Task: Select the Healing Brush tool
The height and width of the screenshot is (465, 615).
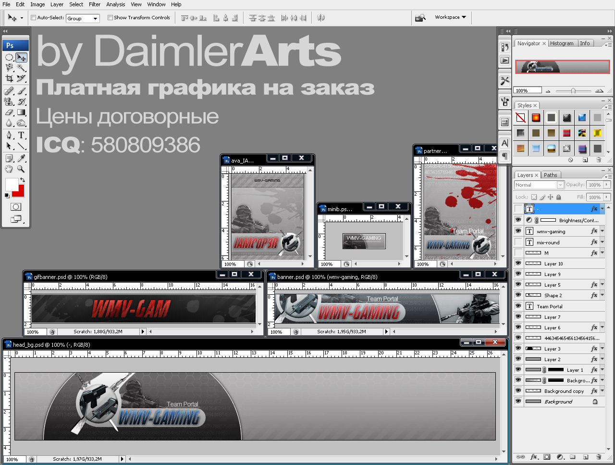Action: click(x=9, y=91)
